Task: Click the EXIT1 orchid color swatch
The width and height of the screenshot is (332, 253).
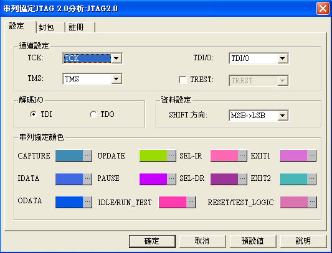Action: coord(293,155)
